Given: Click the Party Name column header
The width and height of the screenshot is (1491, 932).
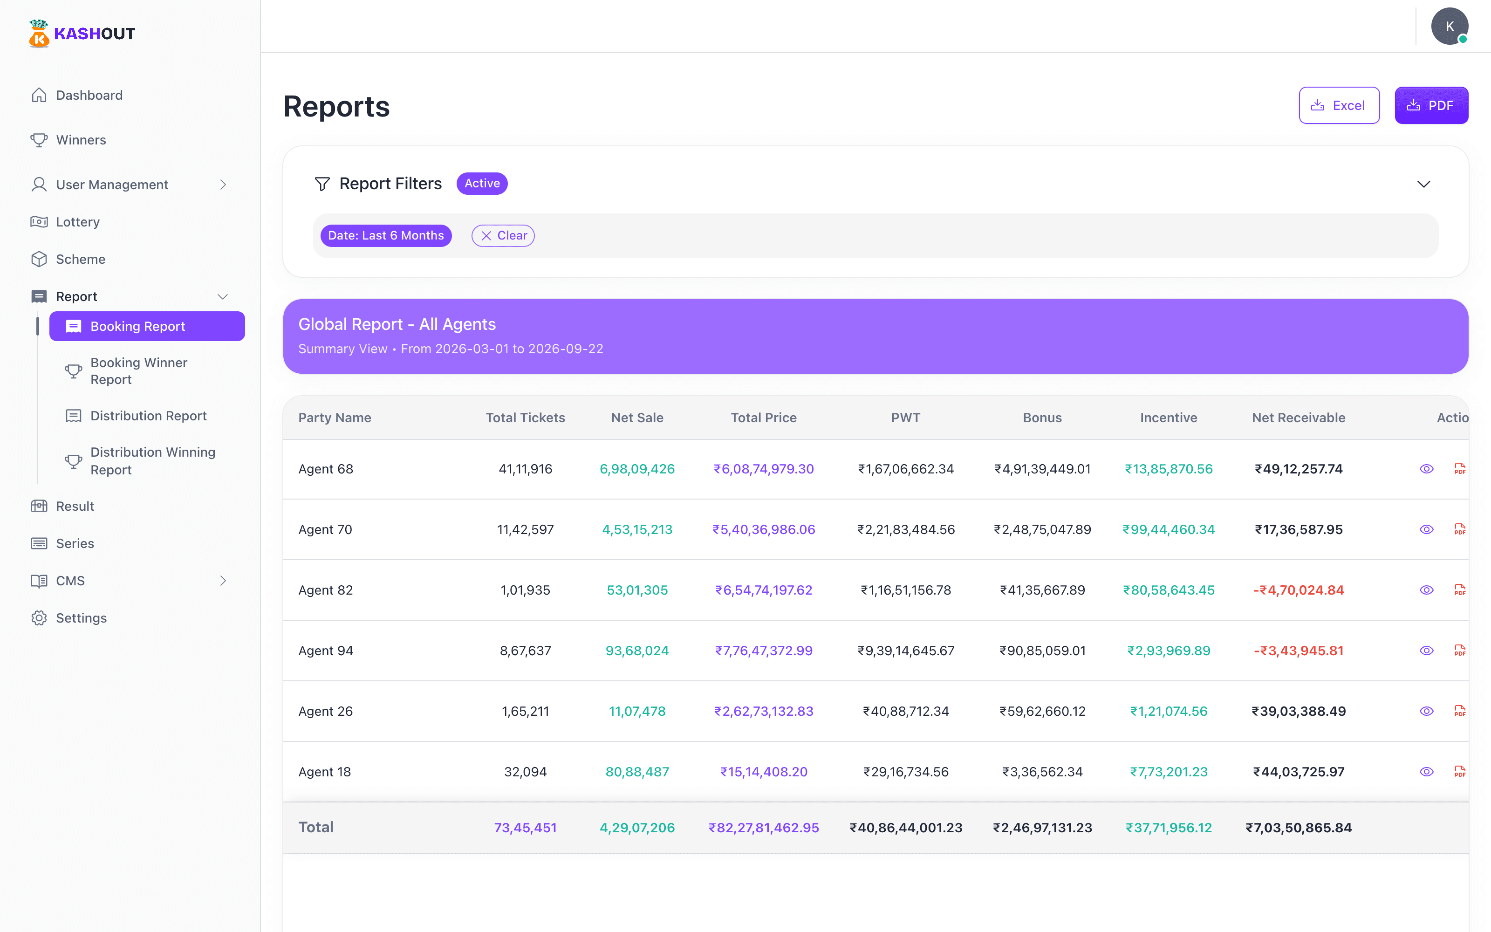Looking at the screenshot, I should (335, 418).
